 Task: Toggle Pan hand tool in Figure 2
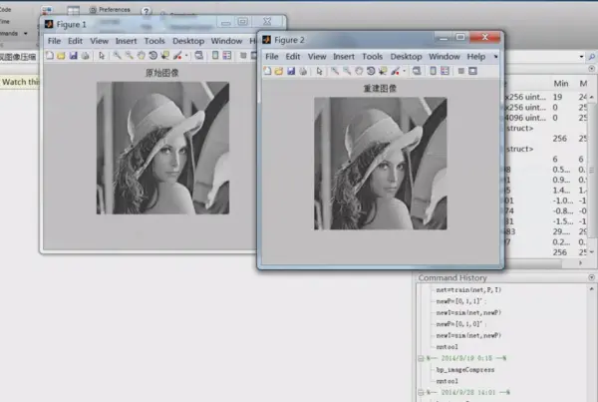coord(359,71)
